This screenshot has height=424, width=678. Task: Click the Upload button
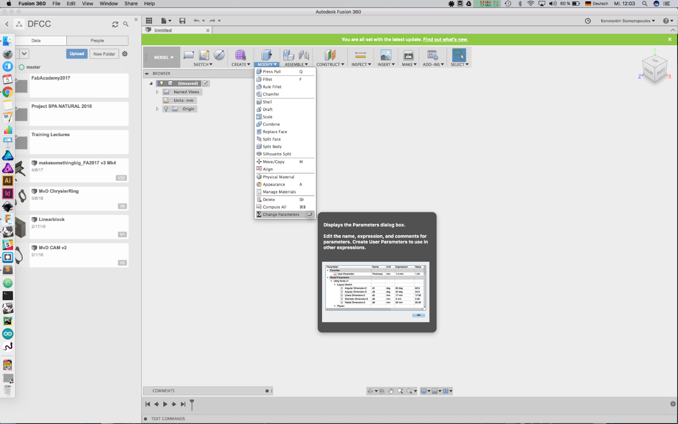[x=77, y=54]
